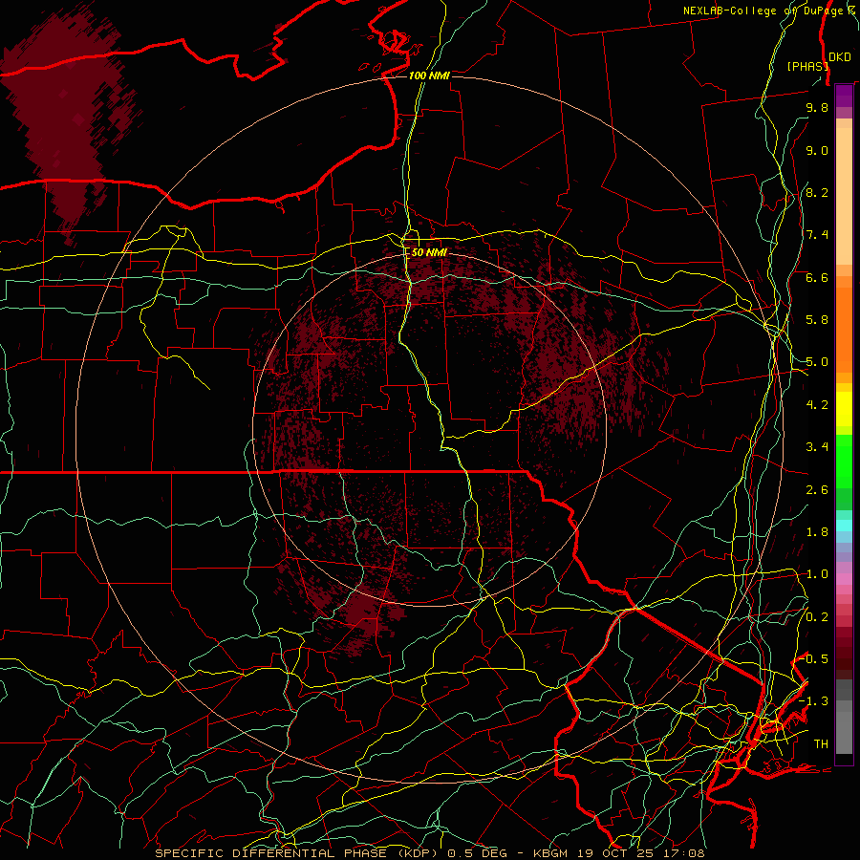
Task: Click the 9.8 value on the color scale
Action: pyautogui.click(x=817, y=107)
